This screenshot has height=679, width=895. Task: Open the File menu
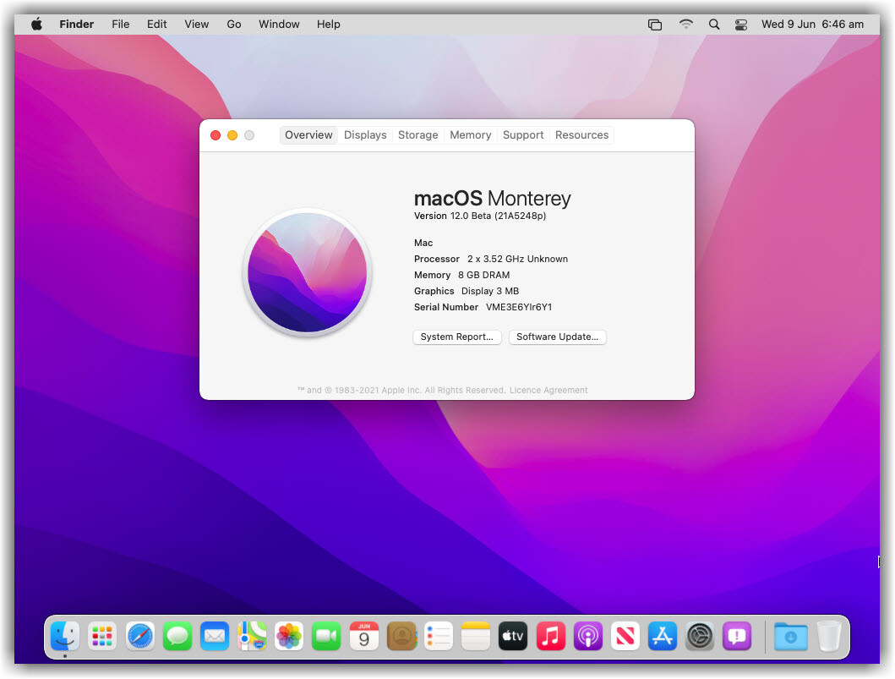tap(121, 24)
